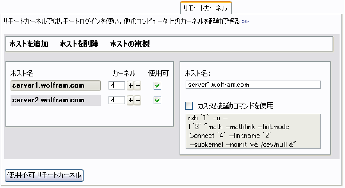
Task: Click the rsh launch command text box
Action: pos(253,131)
